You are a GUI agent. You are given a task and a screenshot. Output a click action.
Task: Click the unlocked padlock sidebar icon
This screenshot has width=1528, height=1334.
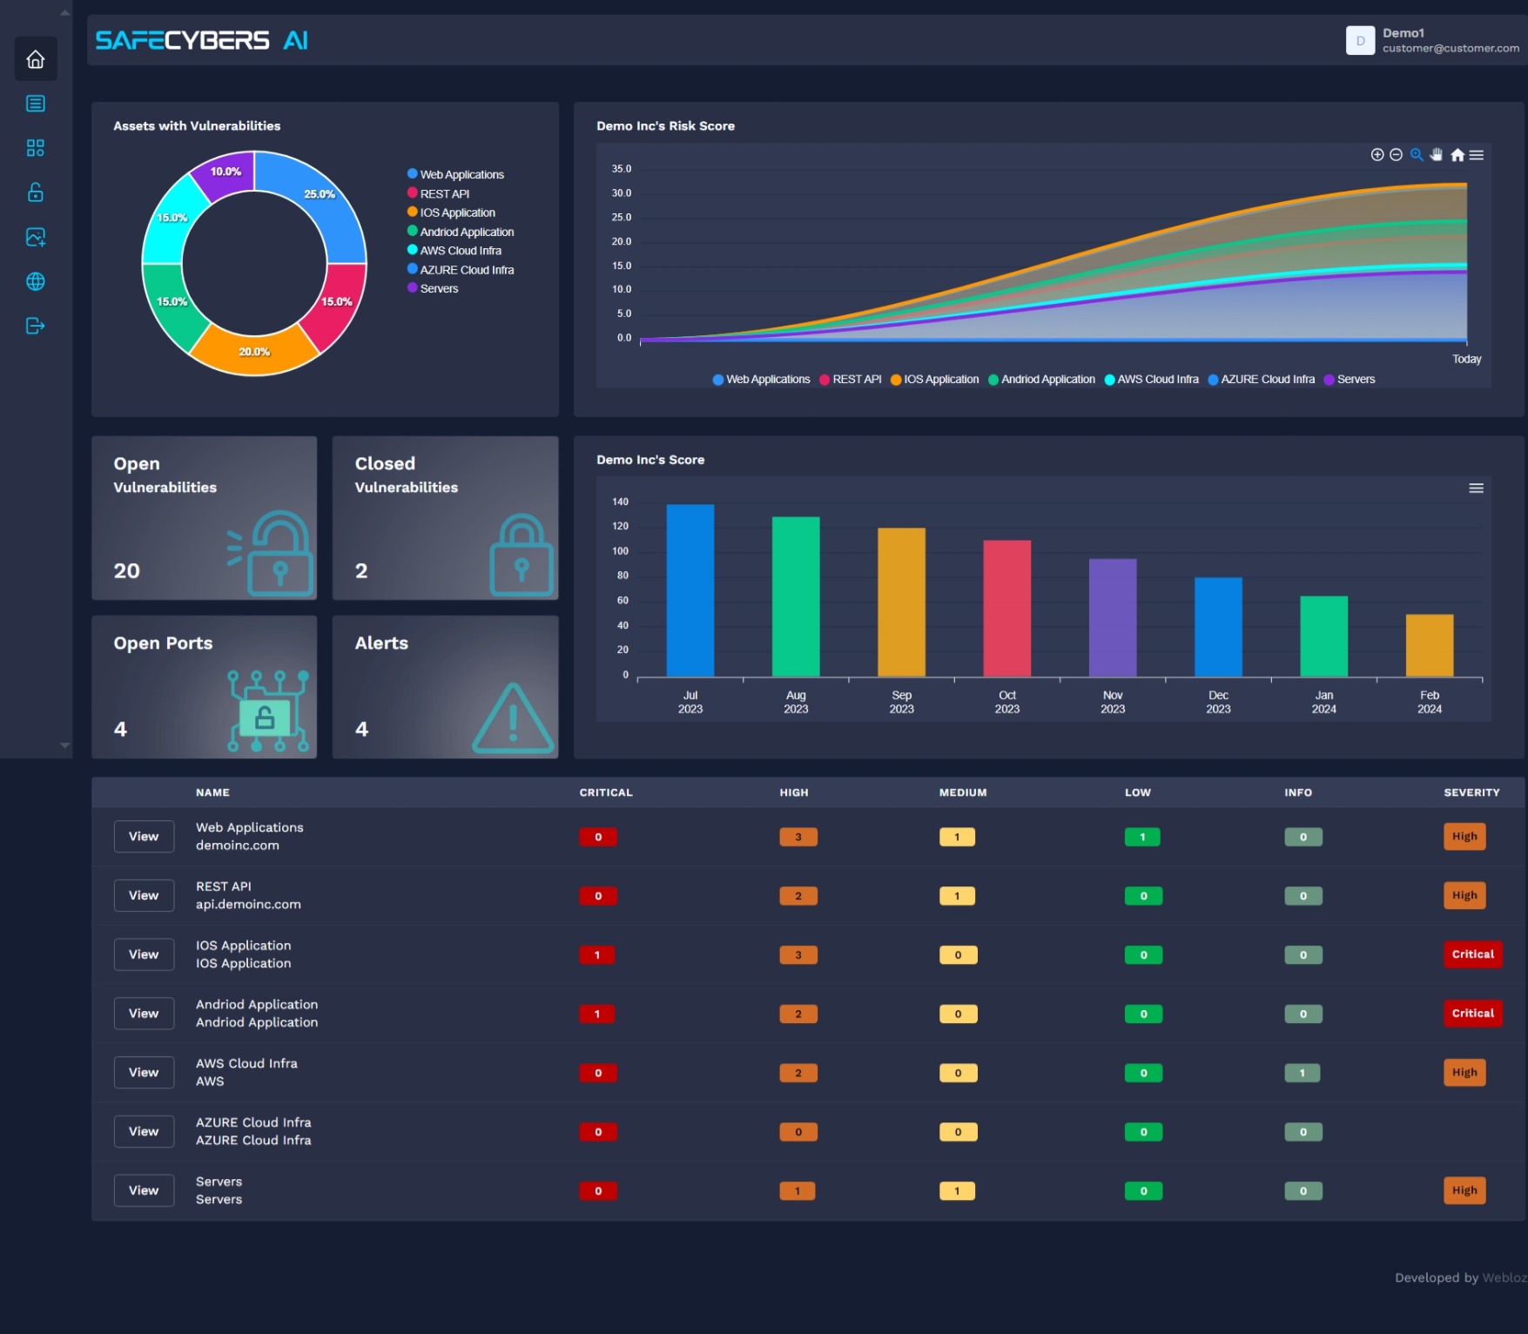tap(36, 192)
